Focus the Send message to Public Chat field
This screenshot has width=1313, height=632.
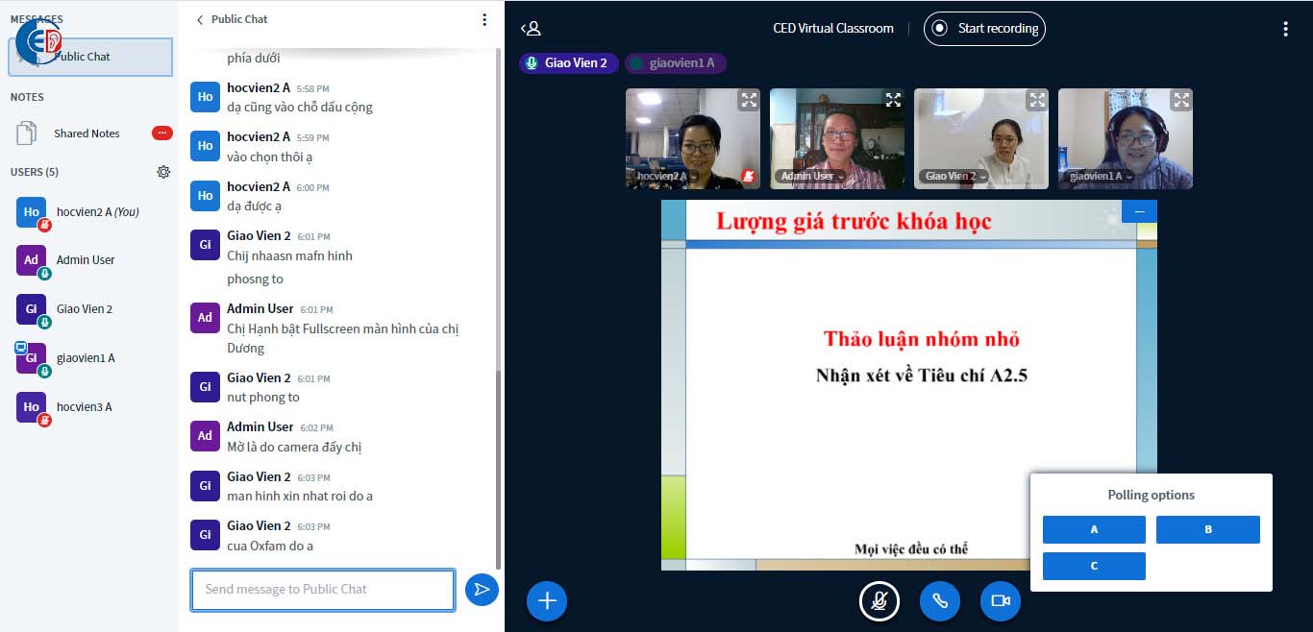[x=322, y=590]
